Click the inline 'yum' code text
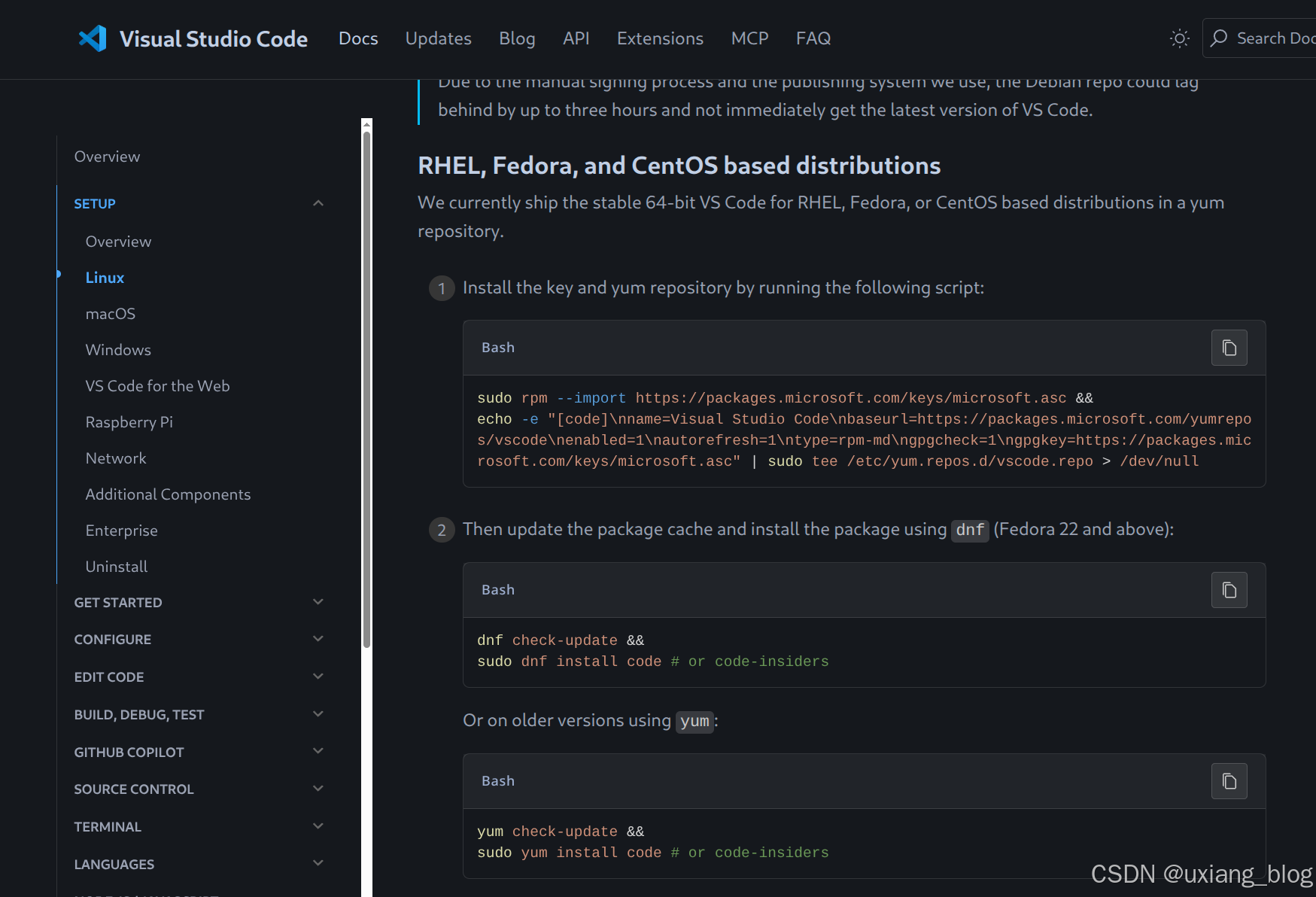Screen dimensions: 1316x897 [x=694, y=721]
